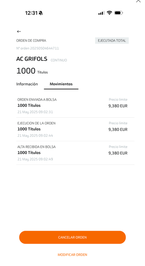Tap the AC GRIFOLS stock name

coord(32,59)
